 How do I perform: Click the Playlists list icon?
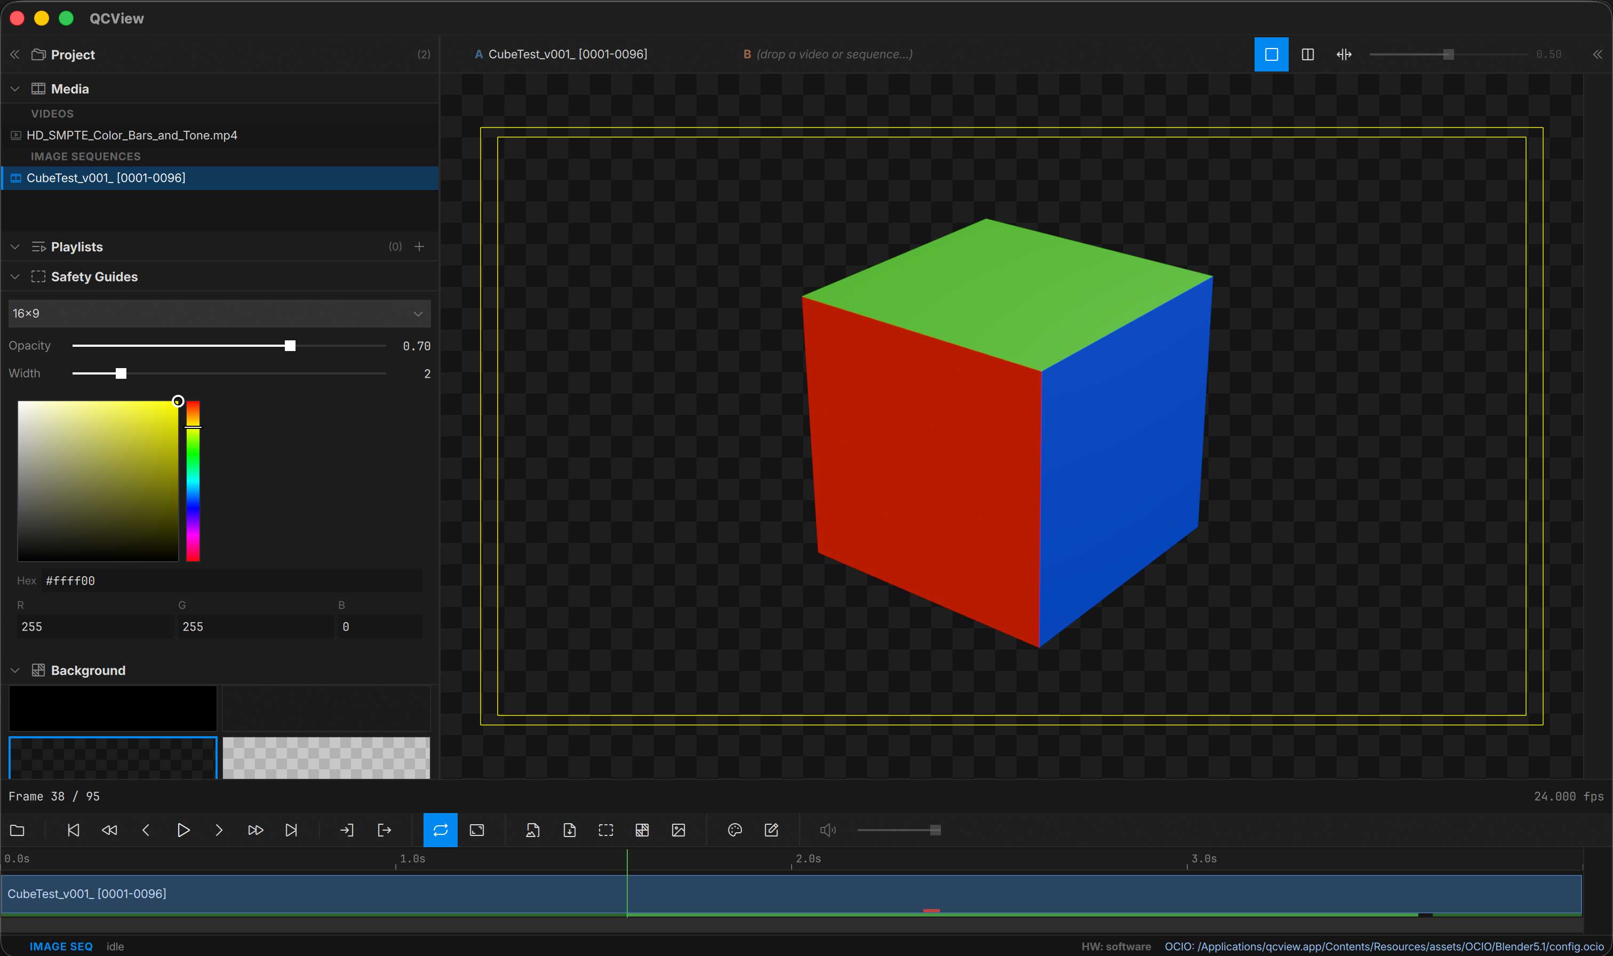(x=38, y=246)
